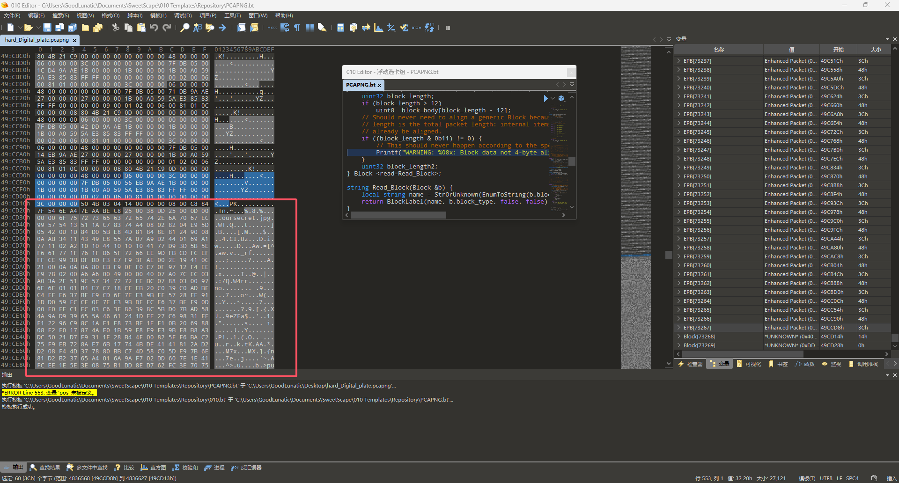
Task: Switch to the 校验和 checksum tab
Action: [185, 468]
